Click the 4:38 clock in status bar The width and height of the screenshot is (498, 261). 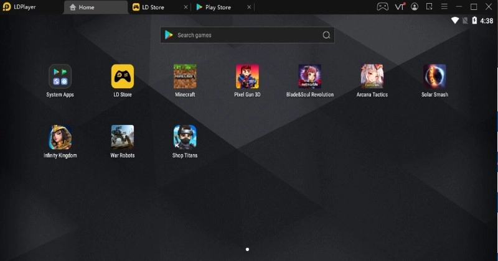coord(487,21)
